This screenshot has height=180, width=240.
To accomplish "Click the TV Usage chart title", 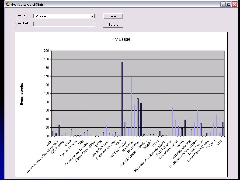I will click(x=122, y=39).
